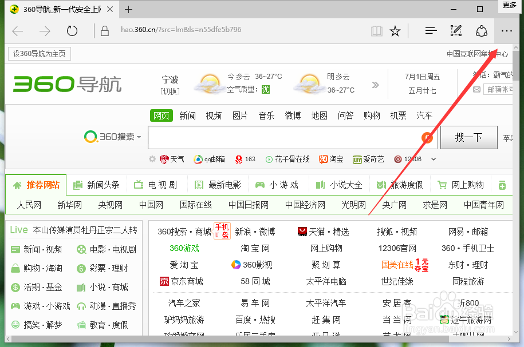Image resolution: width=524 pixels, height=347 pixels.
Task: Open 360游戏 green link
Action: (x=184, y=248)
